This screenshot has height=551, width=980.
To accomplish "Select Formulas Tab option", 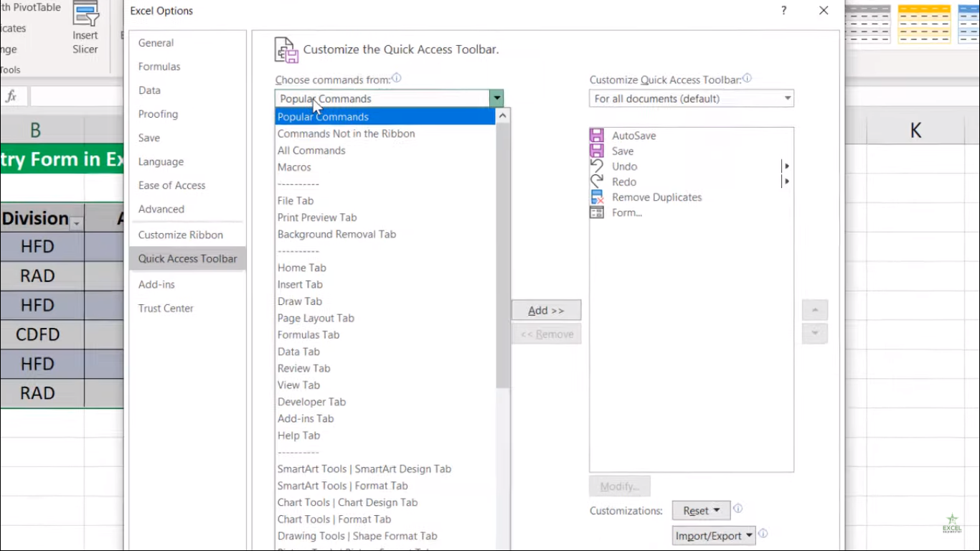I will point(385,334).
